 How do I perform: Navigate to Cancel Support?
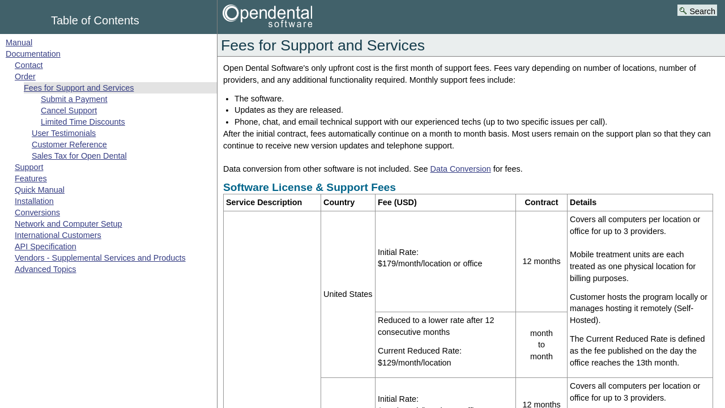69,110
